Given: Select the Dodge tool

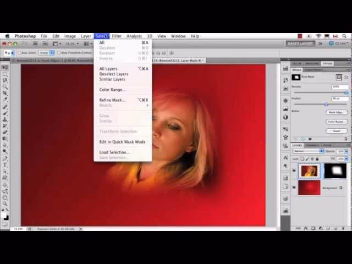Looking at the screenshot, I should pos(5,151).
